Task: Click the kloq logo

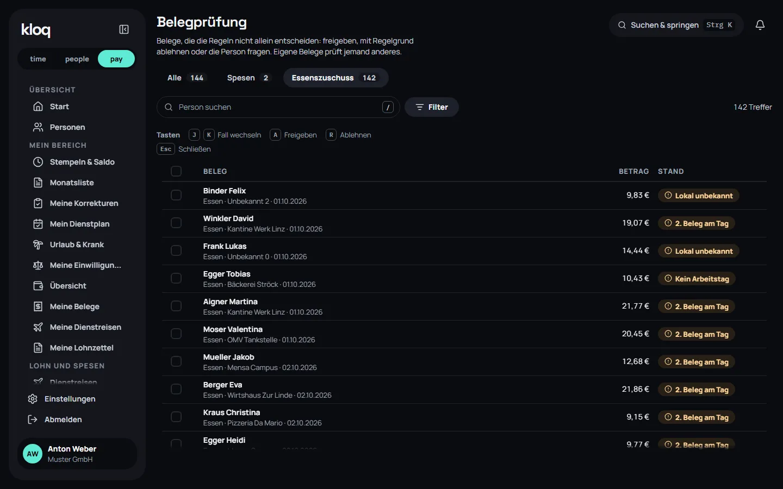Action: tap(36, 30)
